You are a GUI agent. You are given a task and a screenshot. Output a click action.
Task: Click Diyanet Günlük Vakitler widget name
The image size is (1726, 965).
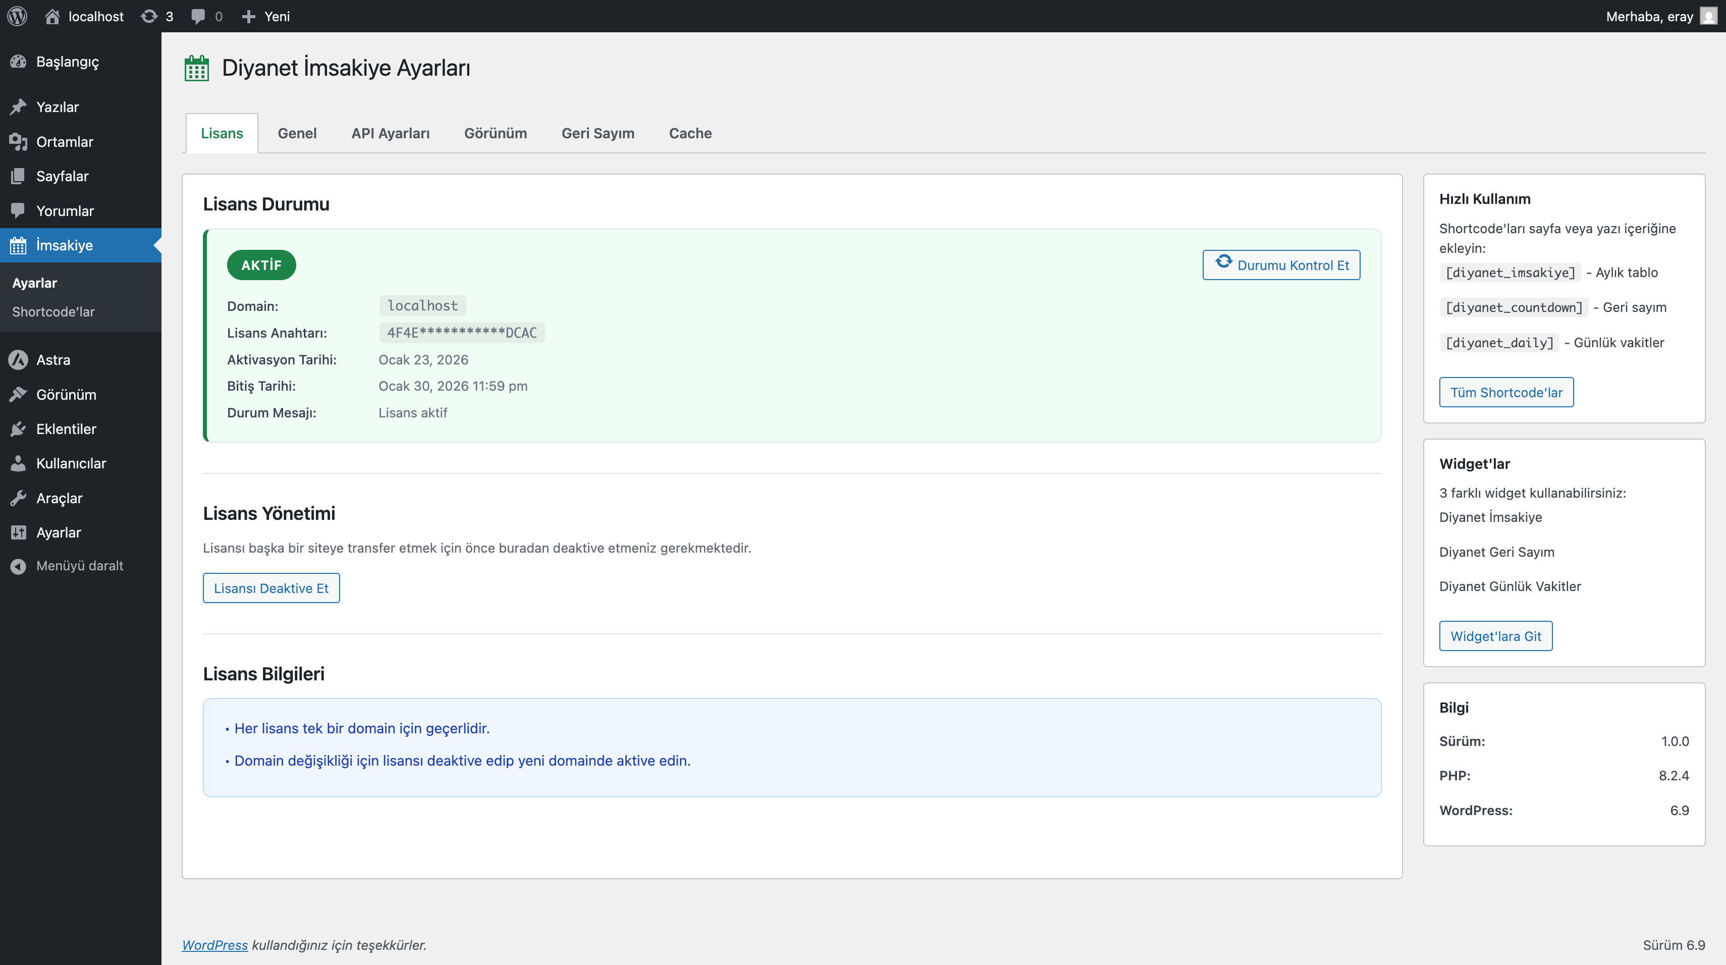[x=1509, y=586]
